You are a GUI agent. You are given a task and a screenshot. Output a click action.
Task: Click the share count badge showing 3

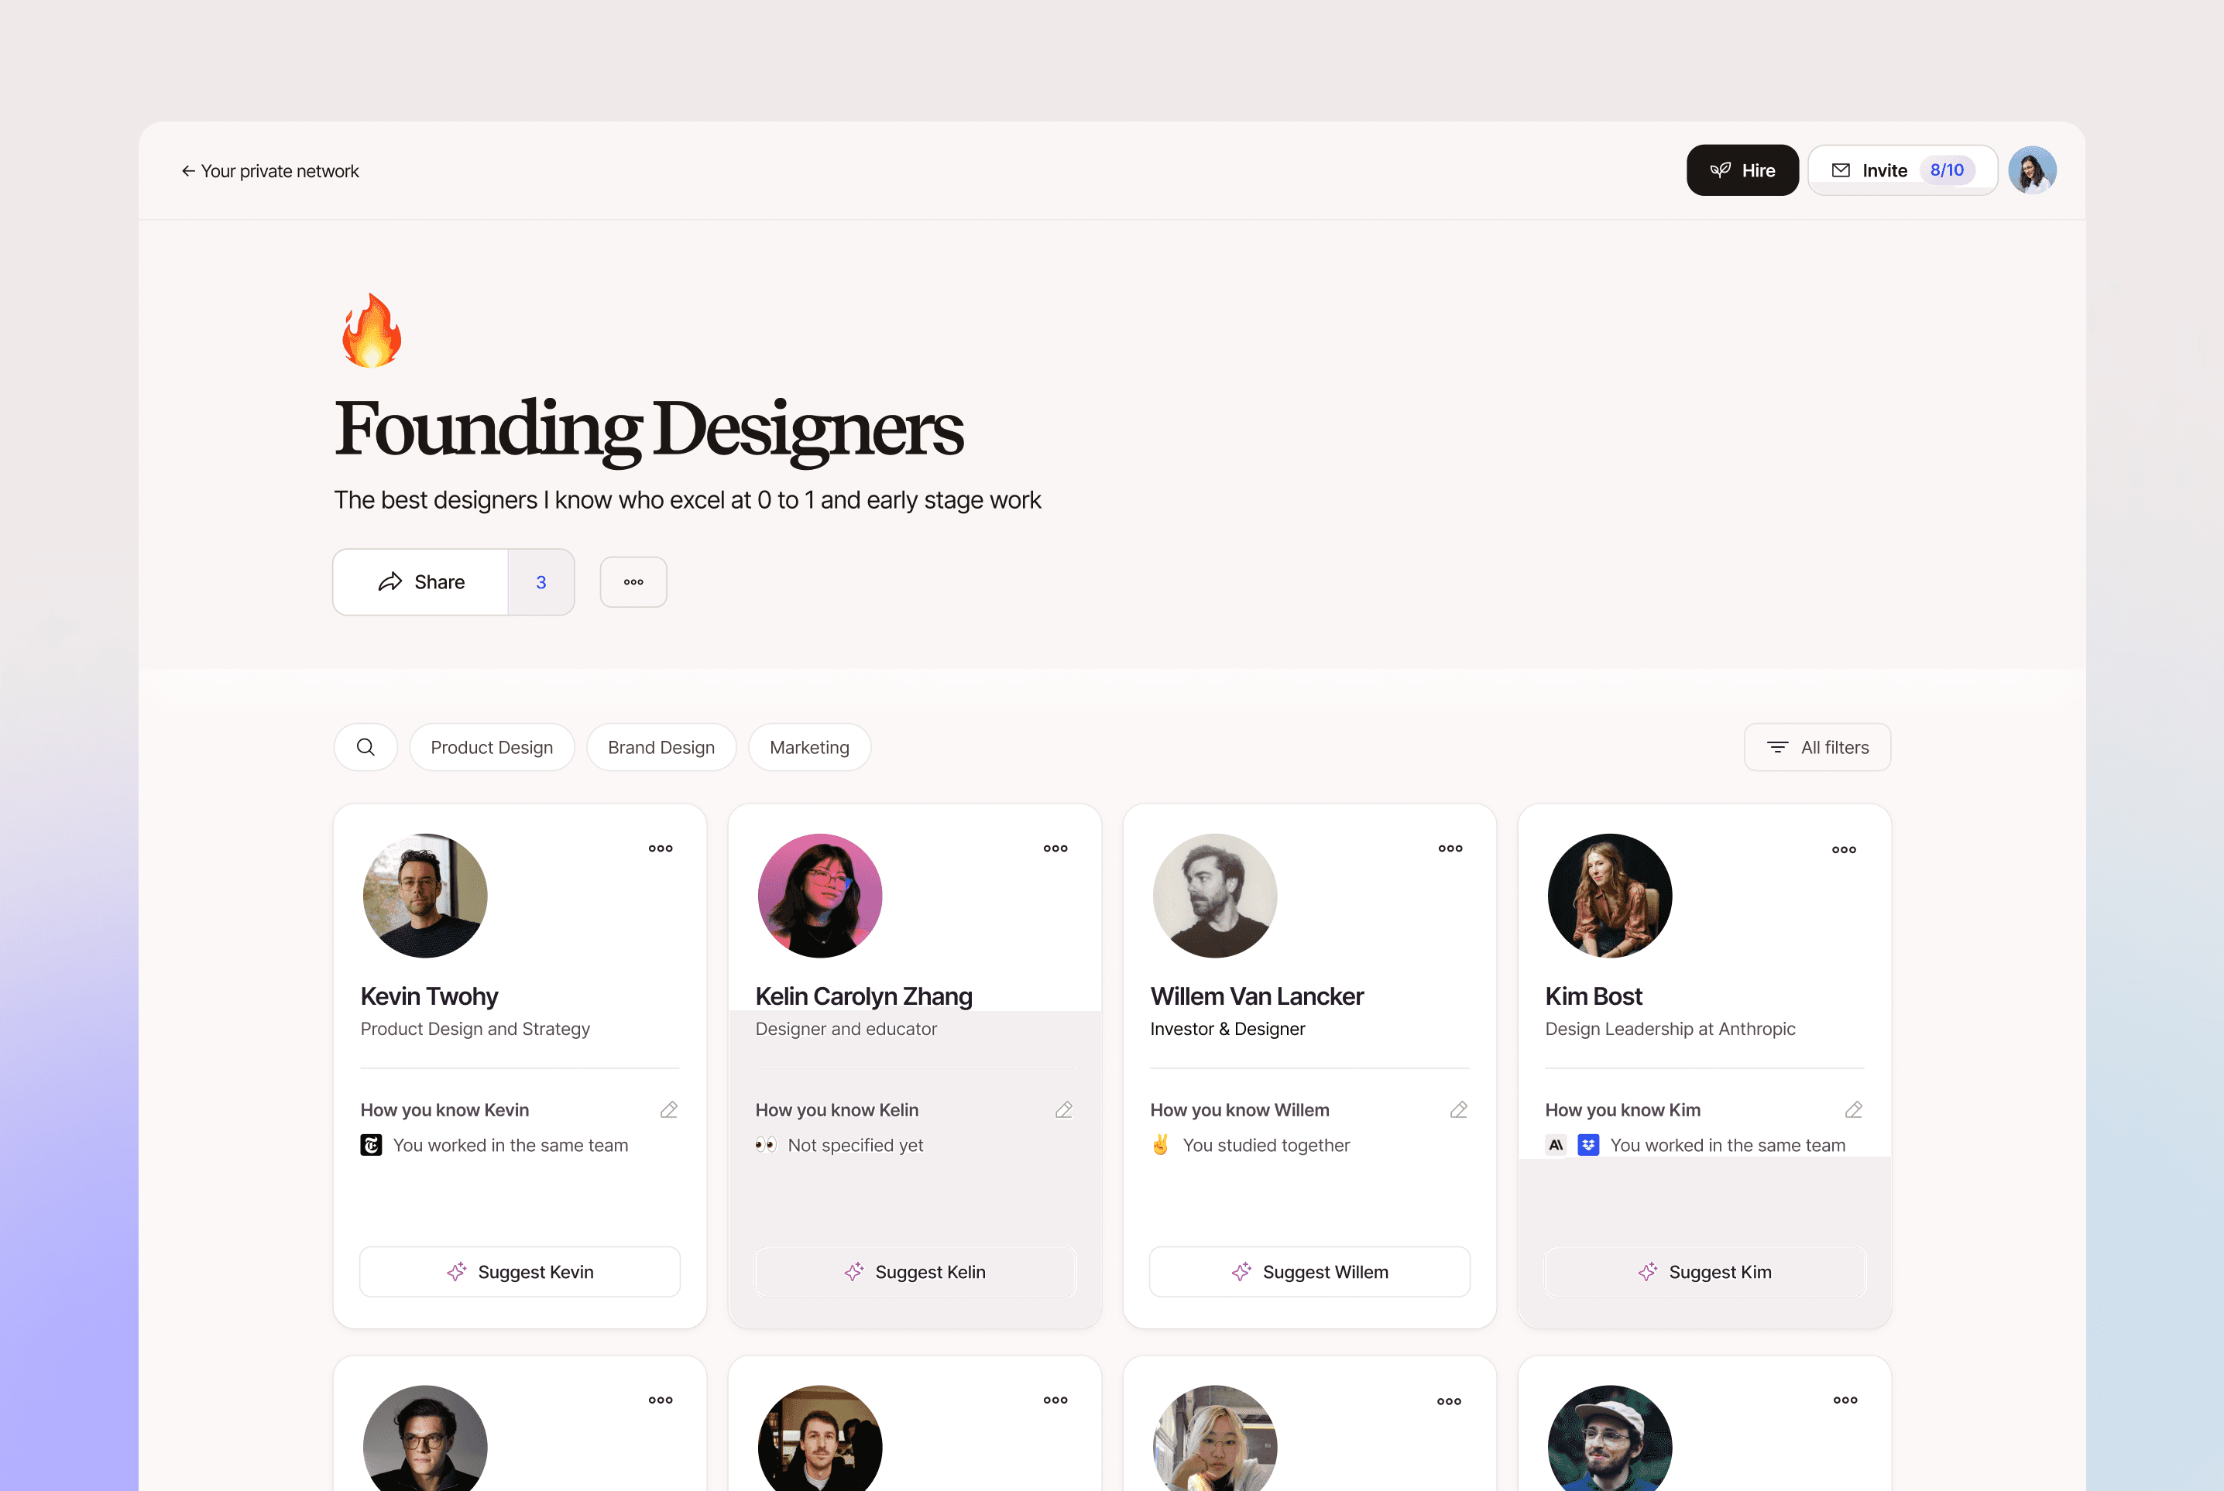tap(541, 582)
